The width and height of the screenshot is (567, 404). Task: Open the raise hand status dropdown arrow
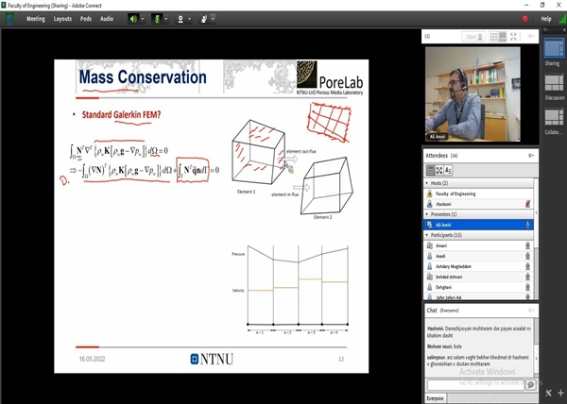pyautogui.click(x=213, y=18)
